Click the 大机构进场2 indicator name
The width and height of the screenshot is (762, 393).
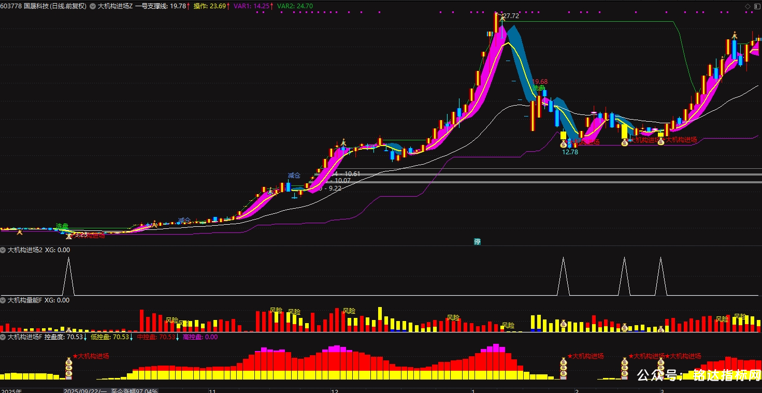[x=25, y=250]
